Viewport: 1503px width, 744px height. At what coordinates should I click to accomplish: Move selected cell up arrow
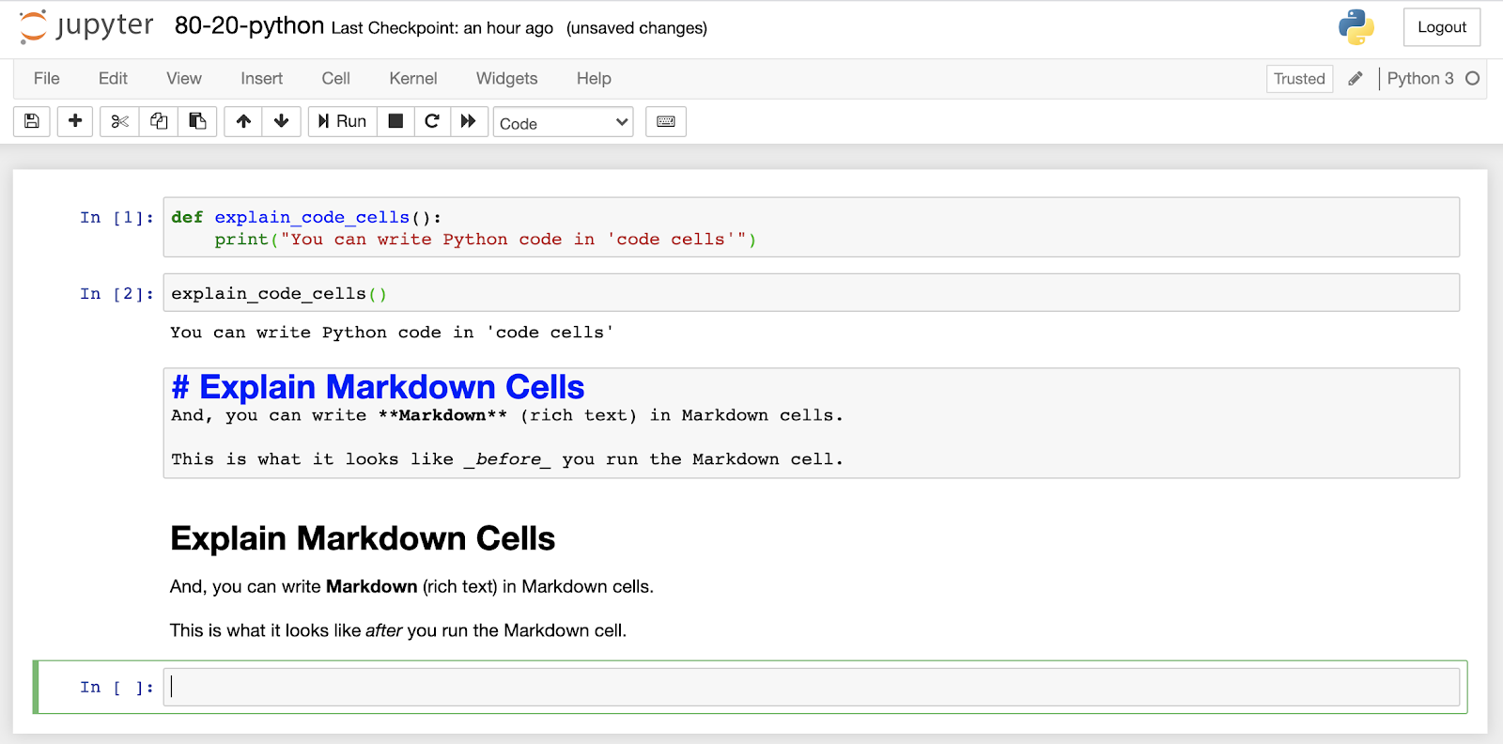tap(243, 121)
